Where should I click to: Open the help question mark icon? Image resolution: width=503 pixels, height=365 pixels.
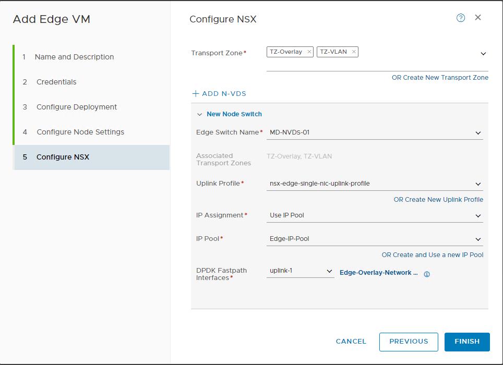[461, 18]
